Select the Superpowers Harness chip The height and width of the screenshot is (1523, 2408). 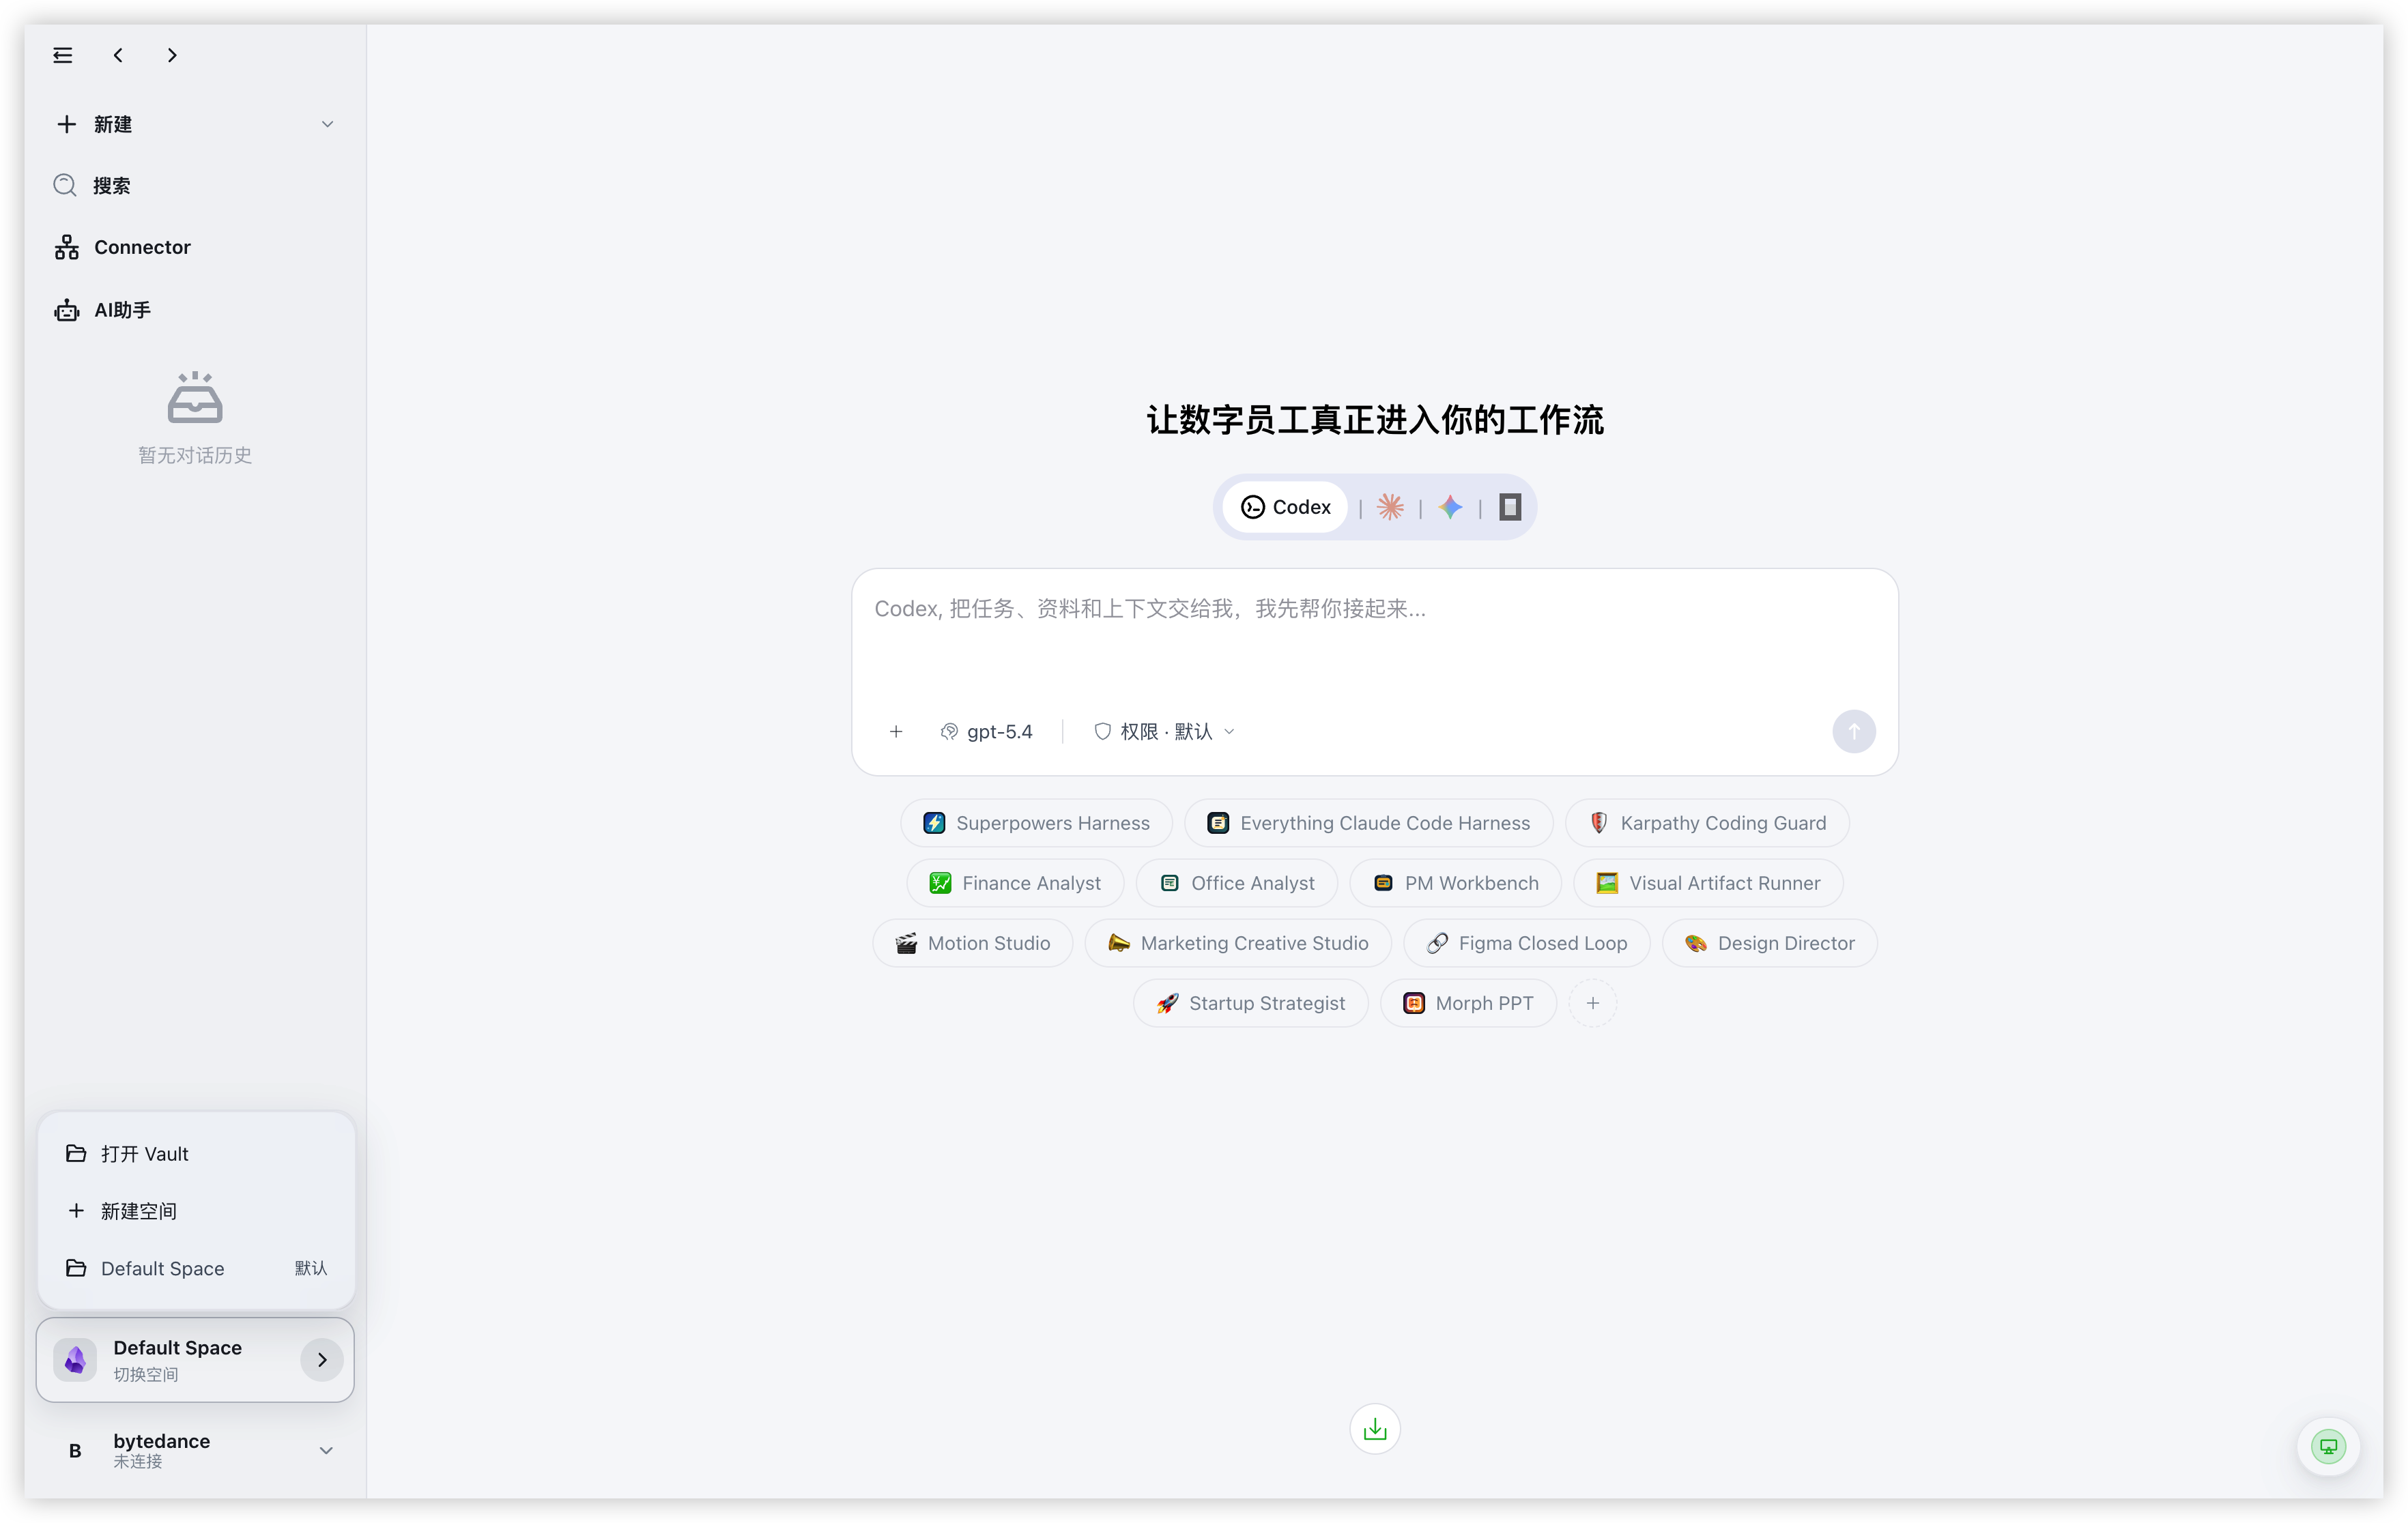click(1036, 823)
